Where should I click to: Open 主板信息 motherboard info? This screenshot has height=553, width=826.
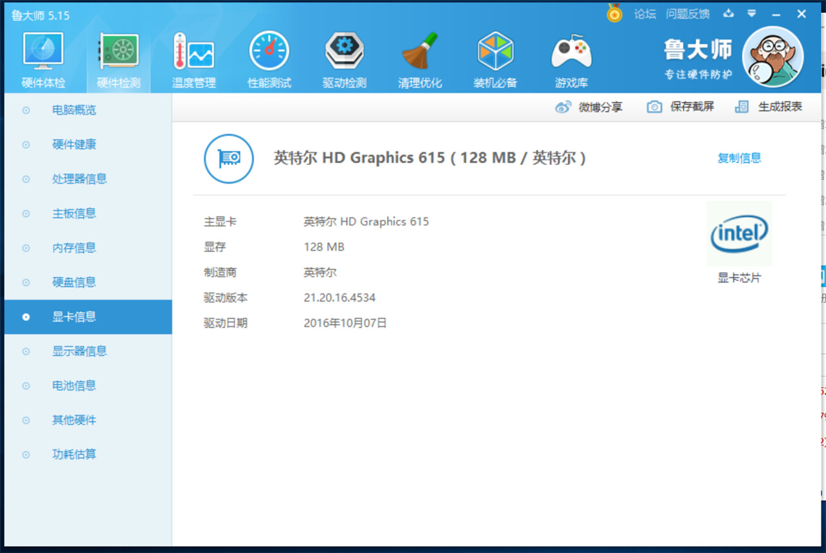coord(88,213)
